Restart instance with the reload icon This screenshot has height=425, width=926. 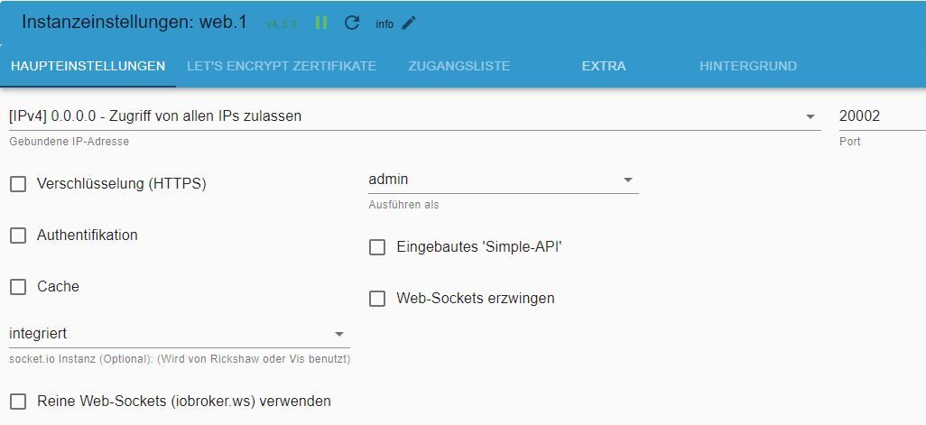pyautogui.click(x=352, y=23)
